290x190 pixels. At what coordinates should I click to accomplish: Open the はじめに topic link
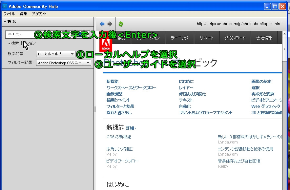tap(186, 82)
